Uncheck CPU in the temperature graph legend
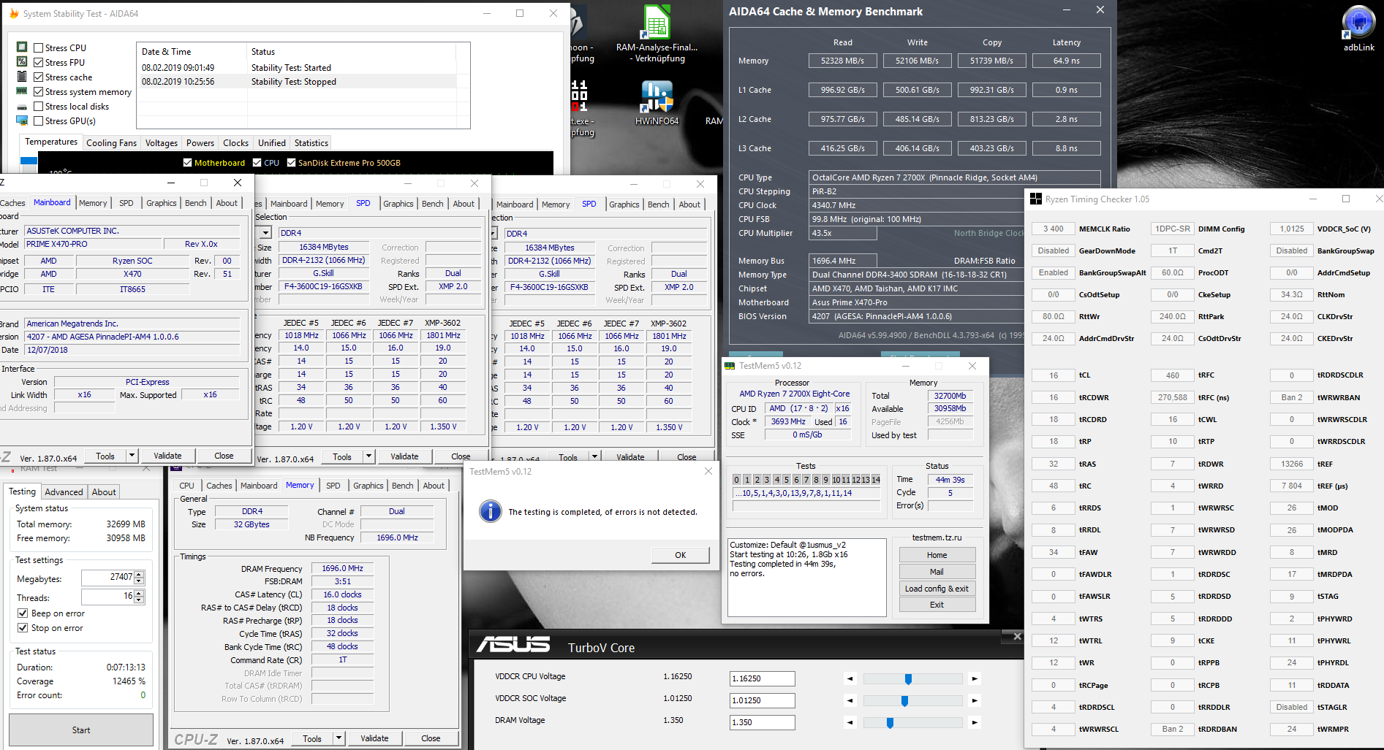1384x750 pixels. (x=257, y=163)
